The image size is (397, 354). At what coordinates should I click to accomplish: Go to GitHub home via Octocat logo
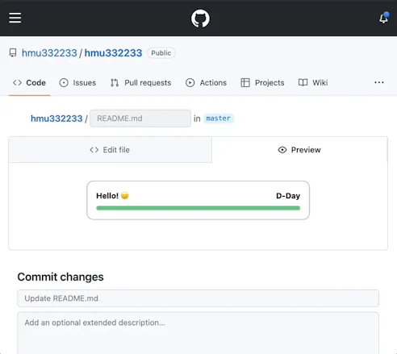coord(200,19)
